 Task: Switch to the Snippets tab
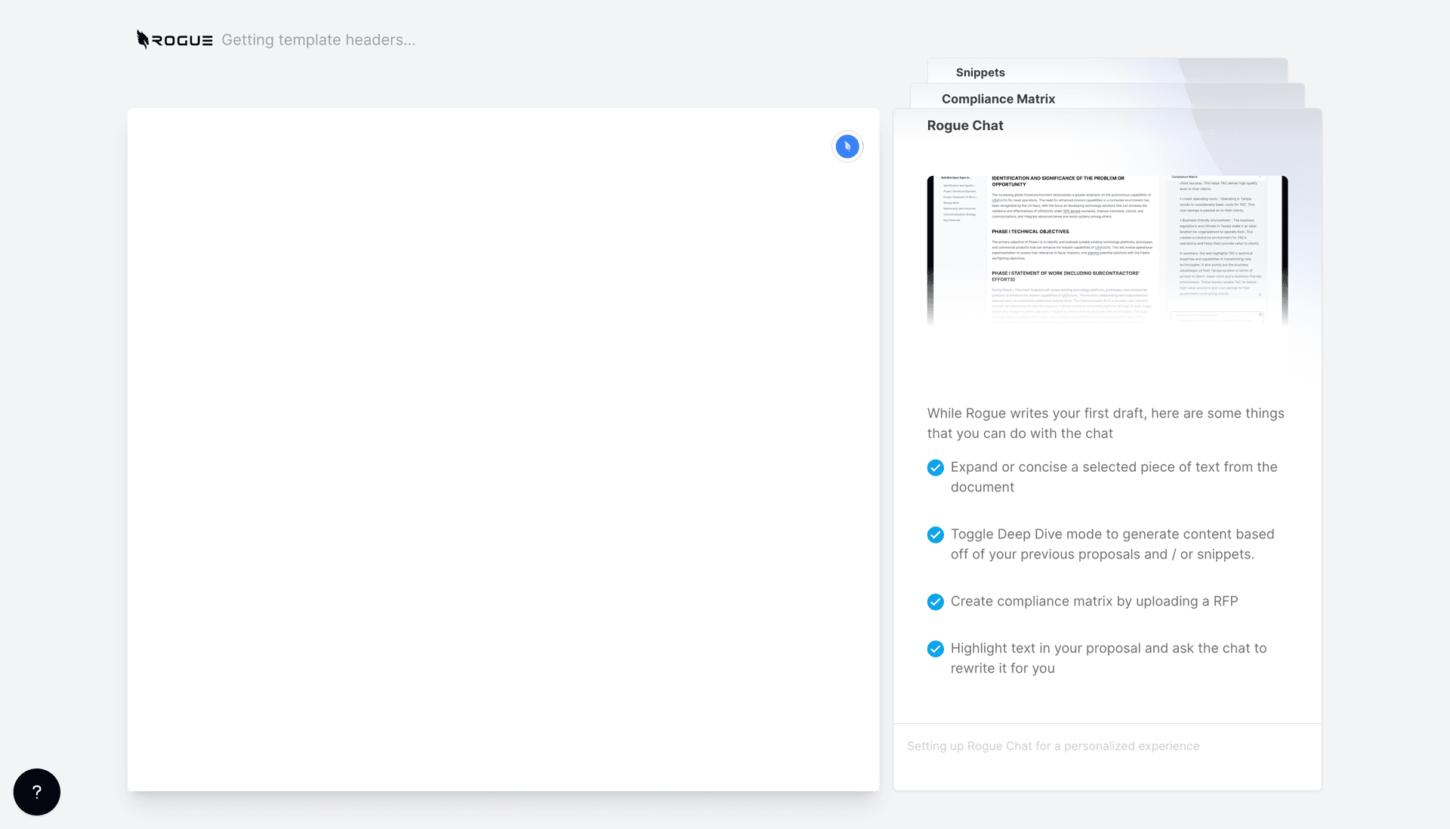pyautogui.click(x=980, y=72)
